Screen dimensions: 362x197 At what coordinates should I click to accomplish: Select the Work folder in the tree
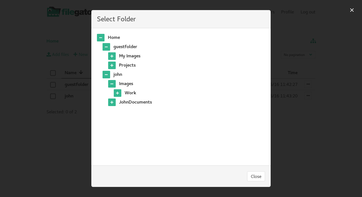130,93
